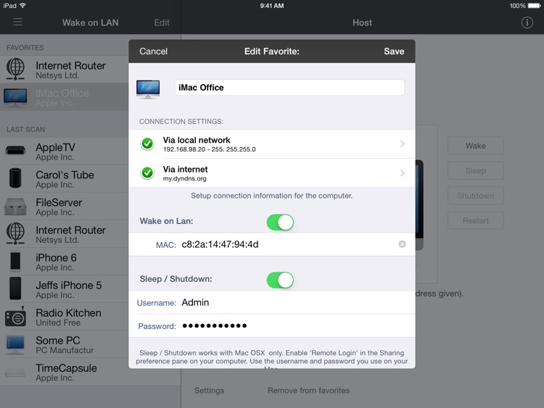Select Some PC row
Screen dimensions: 544x408
(64, 344)
